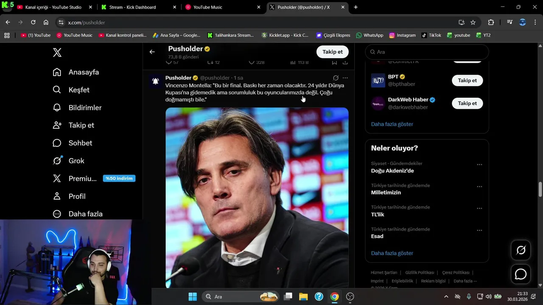The image size is (543, 305).
Task: Open Grok from sidebar
Action: pos(68,161)
